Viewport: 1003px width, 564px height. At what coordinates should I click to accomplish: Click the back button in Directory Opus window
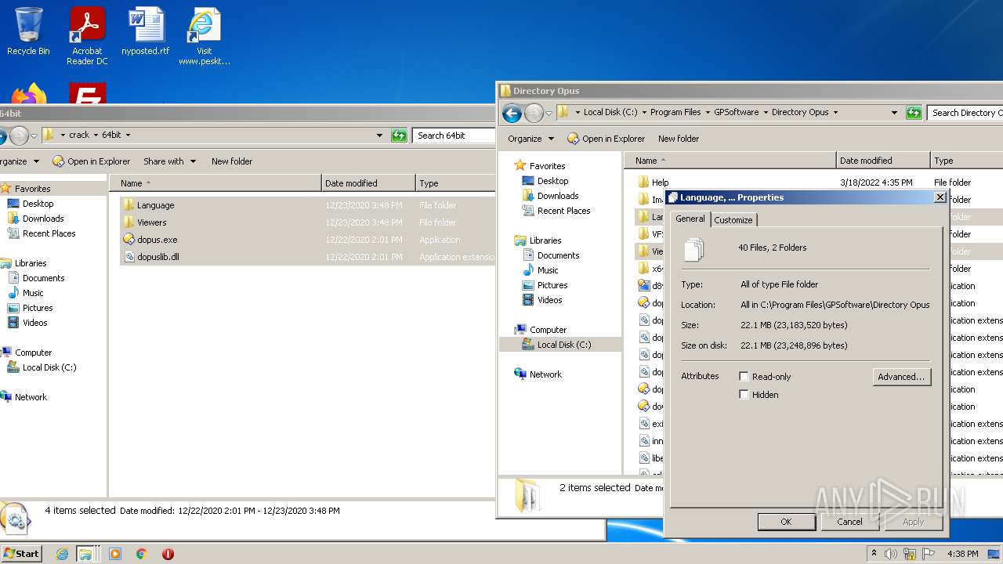[512, 113]
